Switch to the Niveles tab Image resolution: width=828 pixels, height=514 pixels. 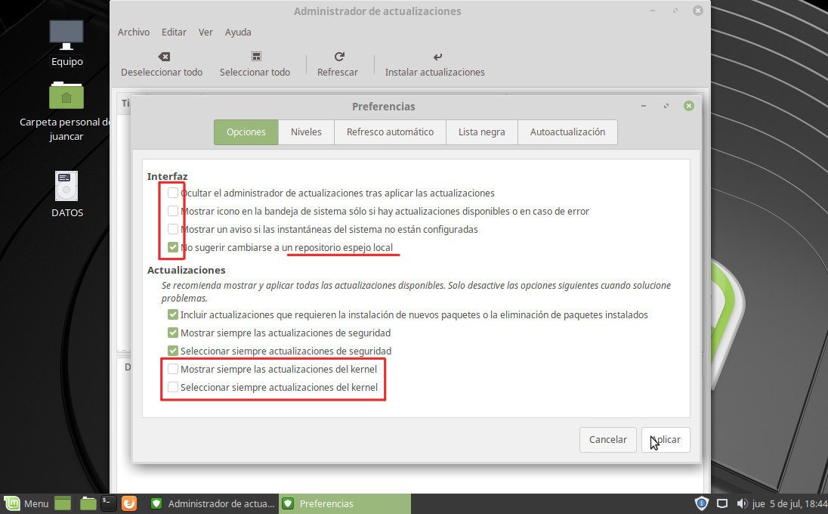point(306,132)
